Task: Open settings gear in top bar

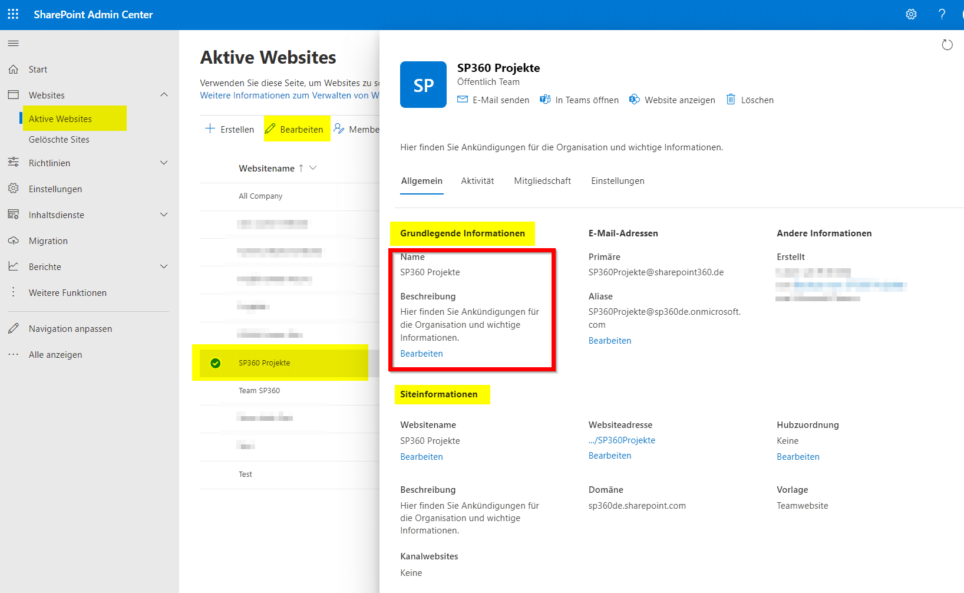Action: point(911,14)
